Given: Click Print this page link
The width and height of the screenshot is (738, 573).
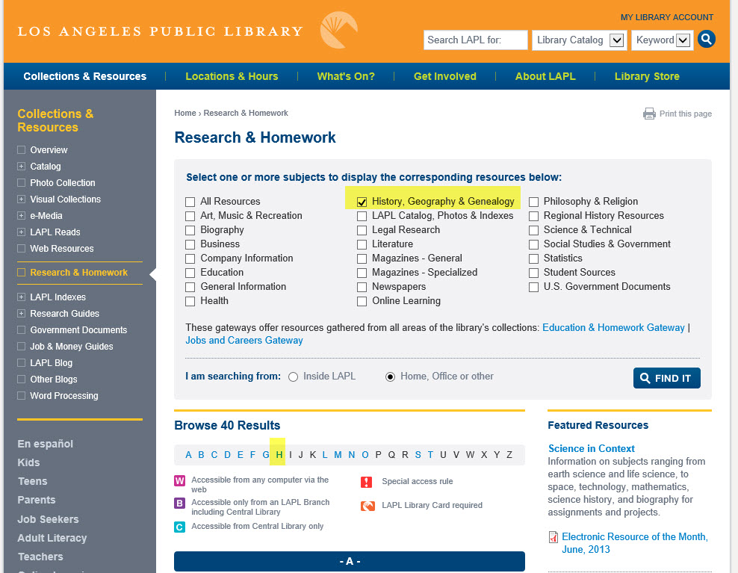Looking at the screenshot, I should 685,114.
